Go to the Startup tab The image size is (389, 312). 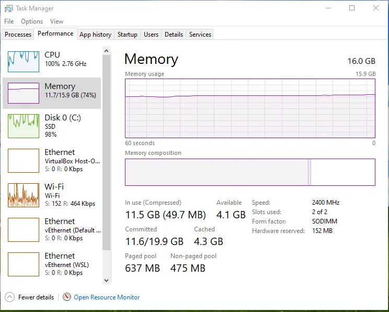pyautogui.click(x=128, y=35)
